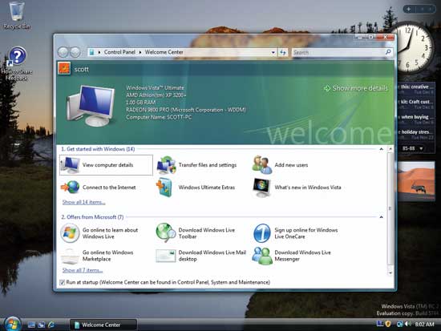441x331 pixels.
Task: Expand the arrow before Control Panel breadcrumb
Action: (99, 52)
